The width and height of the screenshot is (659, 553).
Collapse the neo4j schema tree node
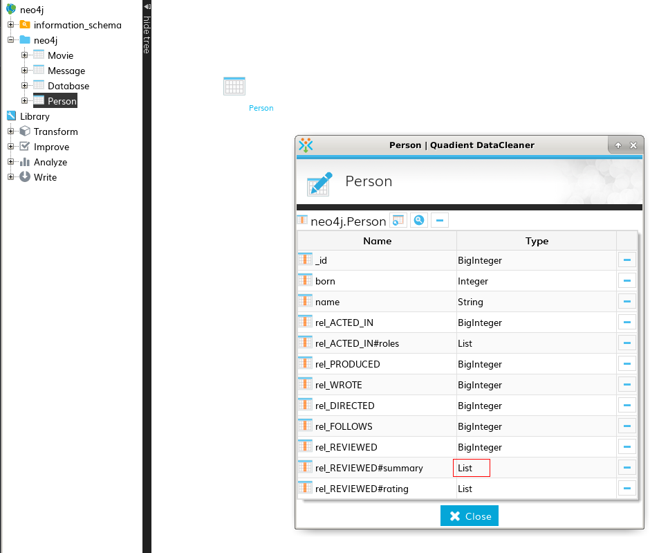pos(11,40)
